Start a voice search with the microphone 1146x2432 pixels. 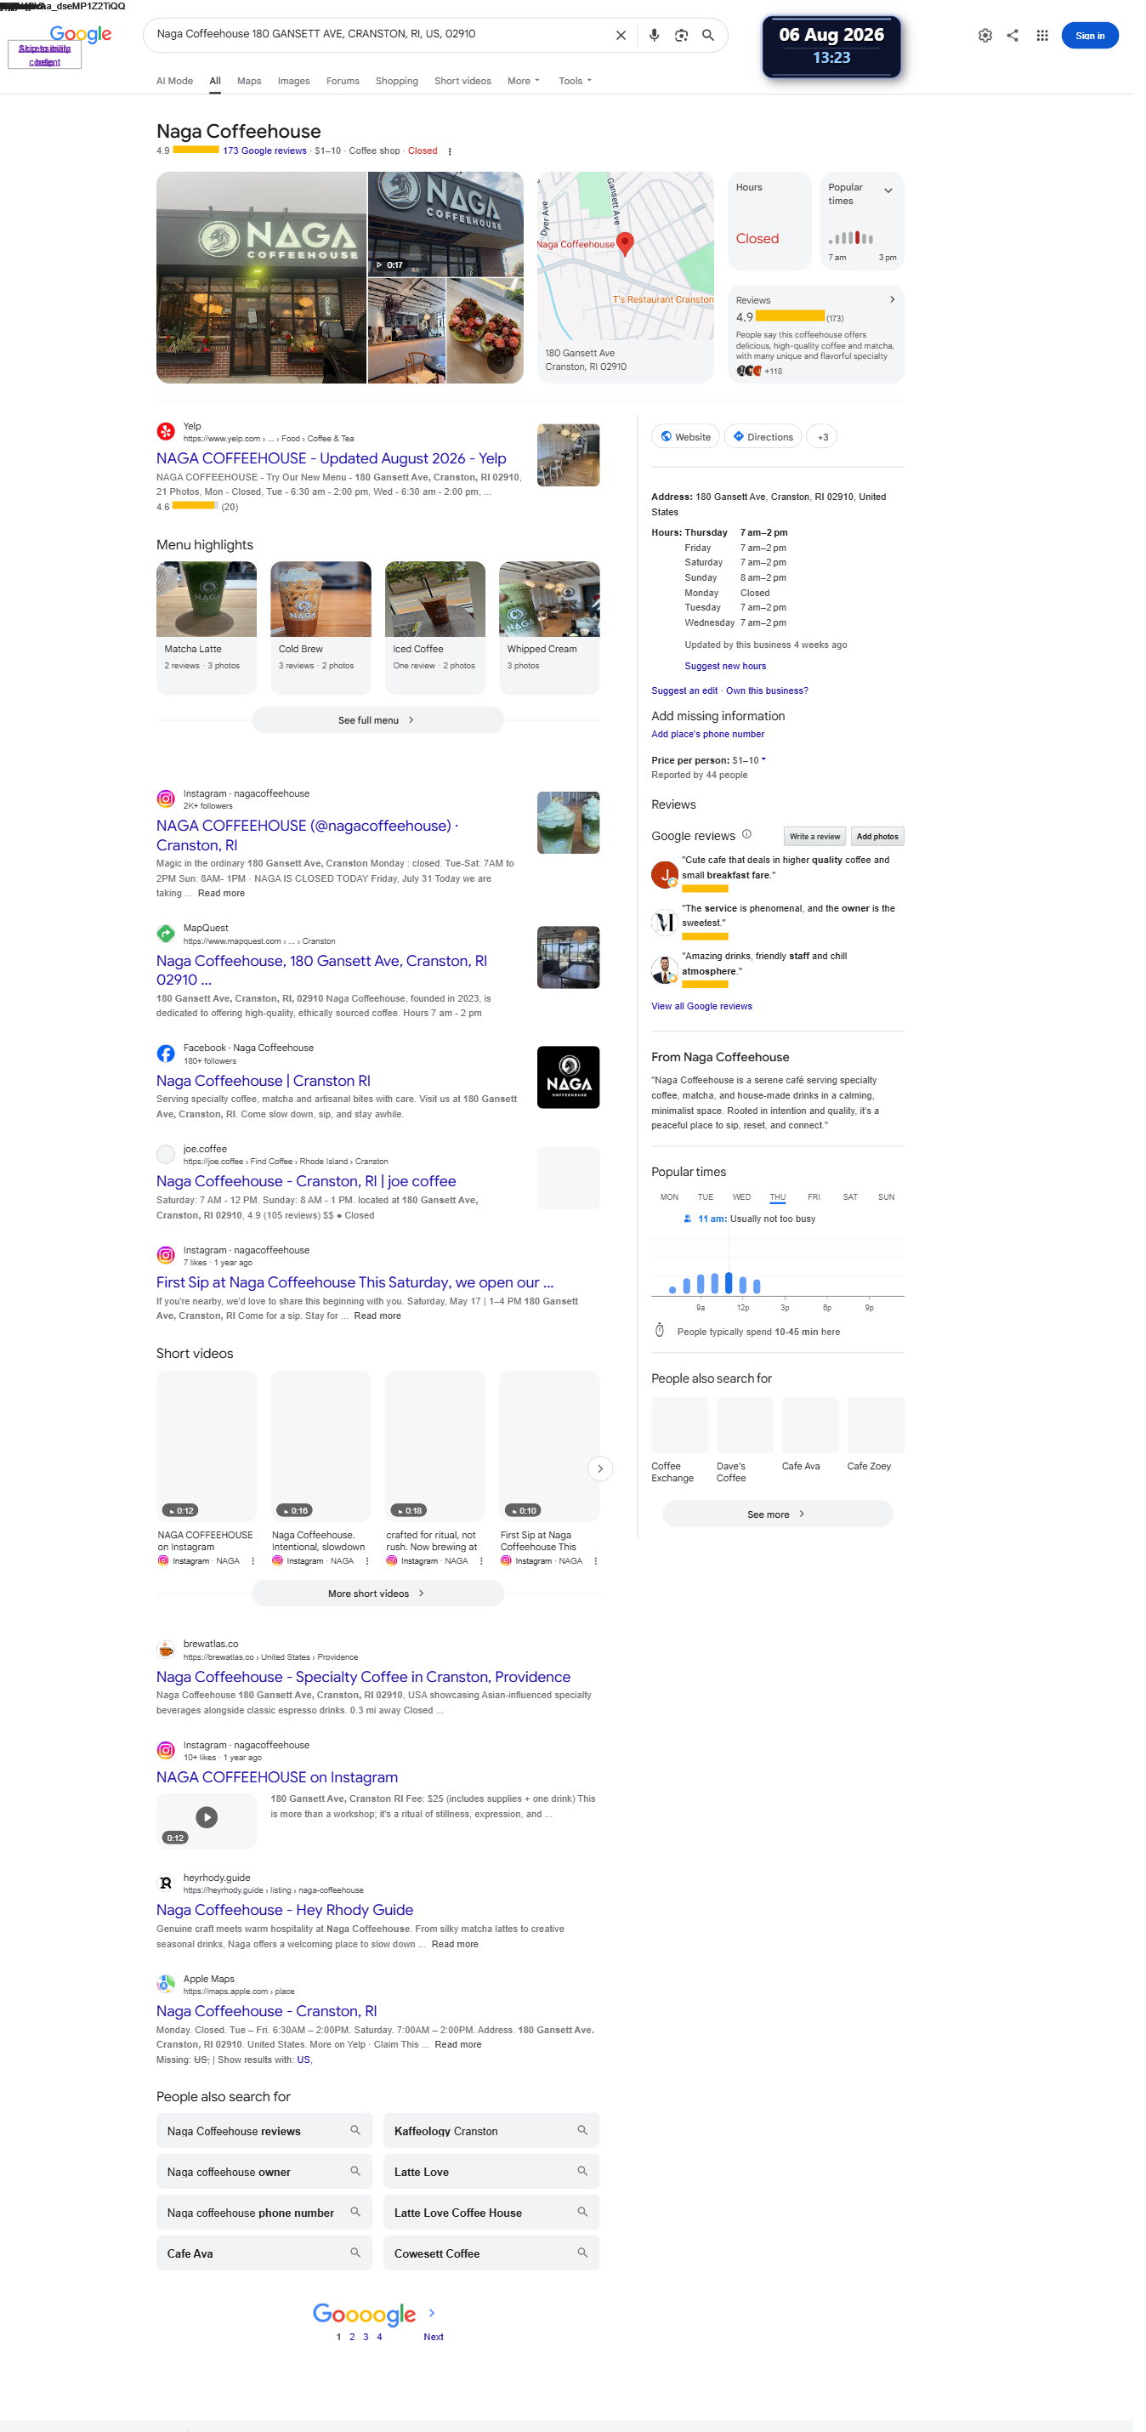point(653,35)
